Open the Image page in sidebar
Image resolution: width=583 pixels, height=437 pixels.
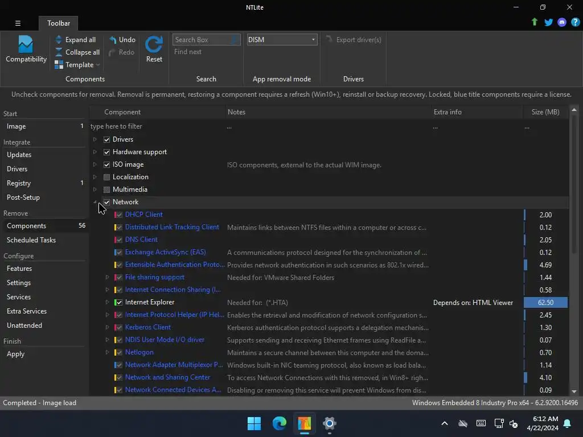(x=44, y=126)
